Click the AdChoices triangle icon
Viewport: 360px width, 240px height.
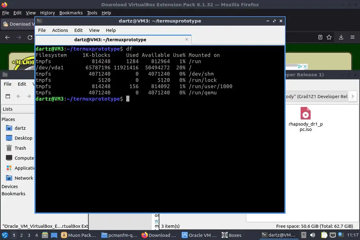point(300,66)
